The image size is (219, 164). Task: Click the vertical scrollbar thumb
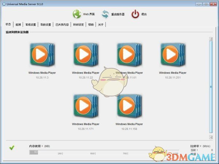pyautogui.click(x=211, y=87)
